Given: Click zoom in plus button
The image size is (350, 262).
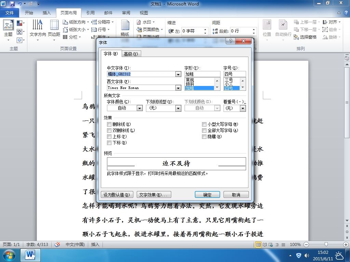Looking at the screenshot, I should click(346, 244).
